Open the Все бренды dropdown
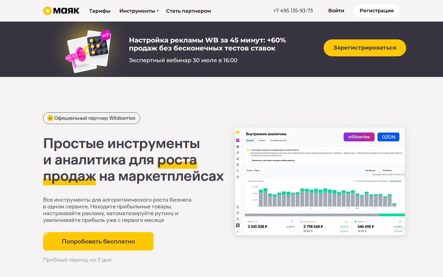The height and width of the screenshot is (277, 443). (372, 171)
